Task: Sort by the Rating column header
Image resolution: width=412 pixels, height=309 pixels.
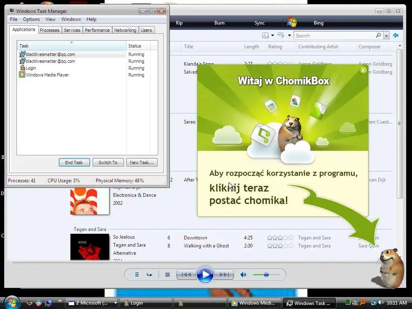Action: click(x=280, y=47)
